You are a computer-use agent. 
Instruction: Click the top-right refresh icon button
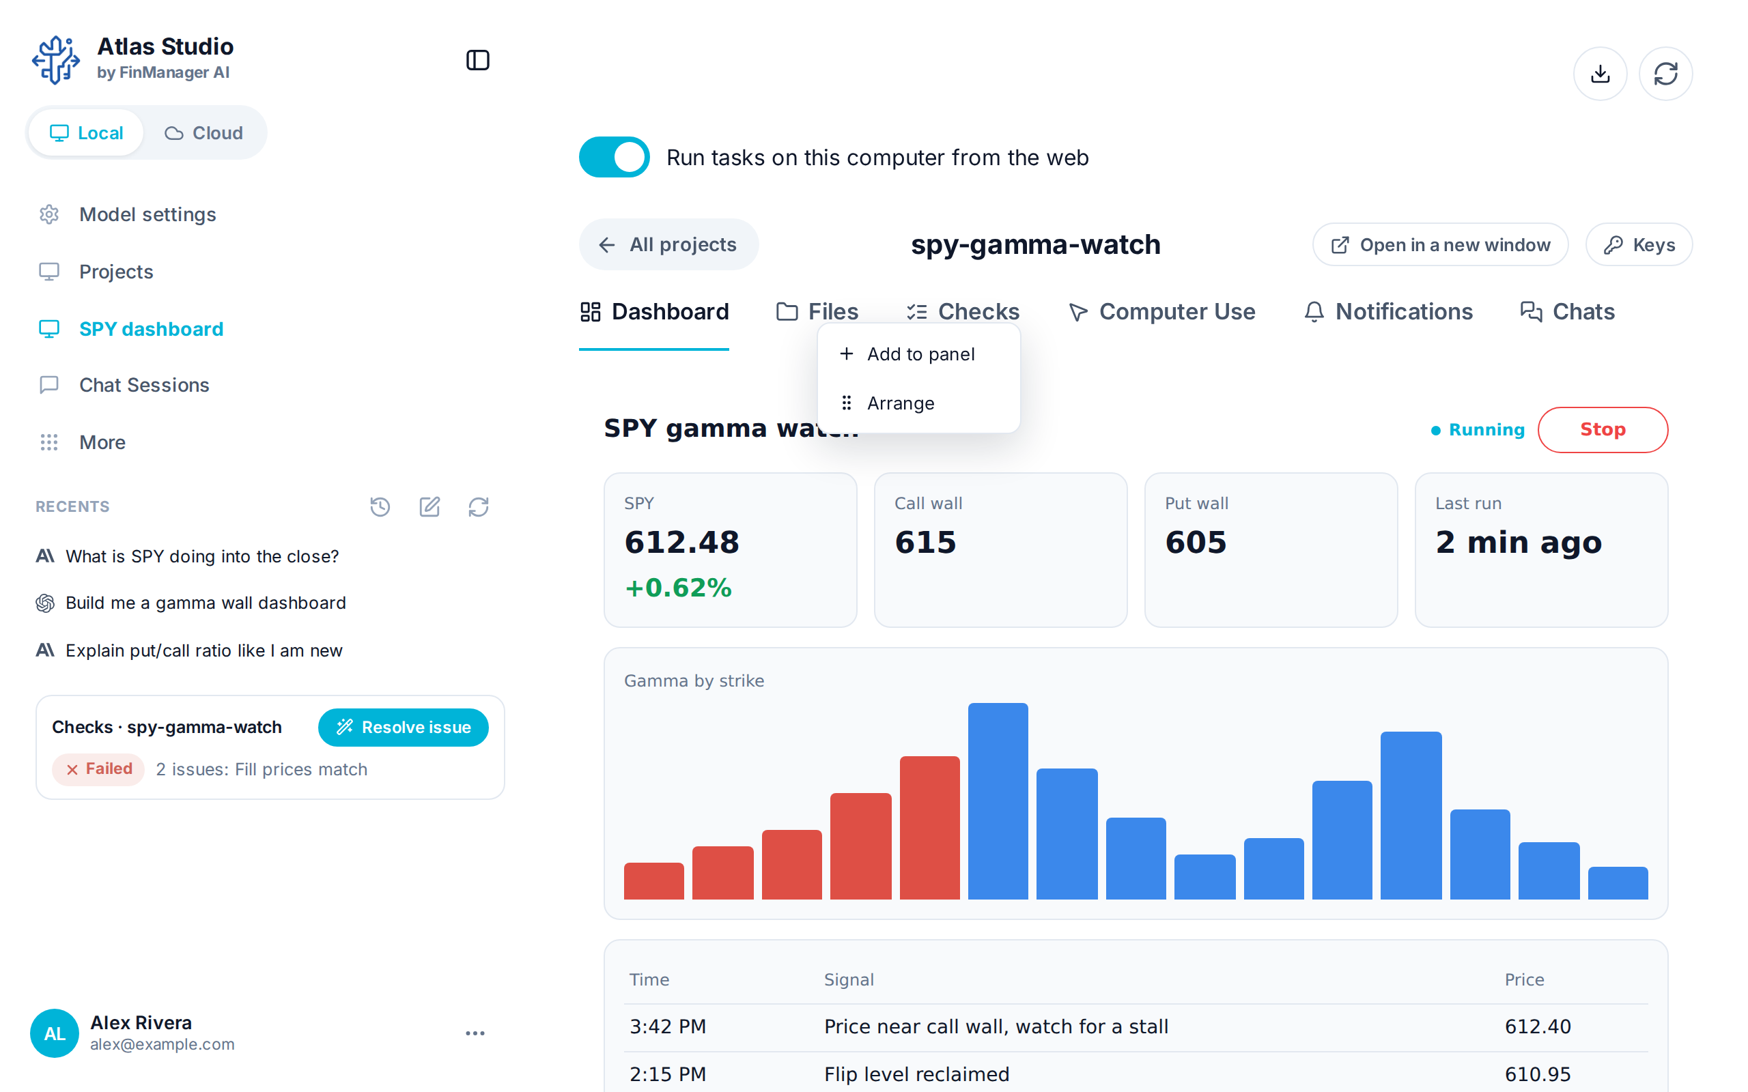[1665, 74]
